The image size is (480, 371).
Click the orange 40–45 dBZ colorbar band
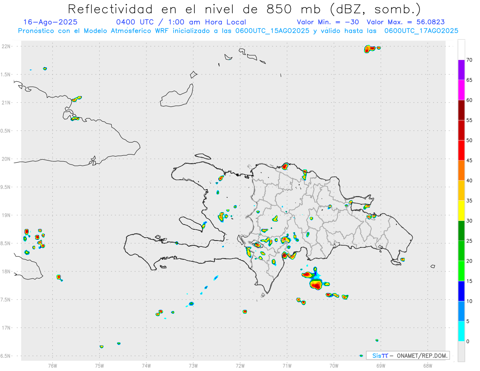(461, 170)
